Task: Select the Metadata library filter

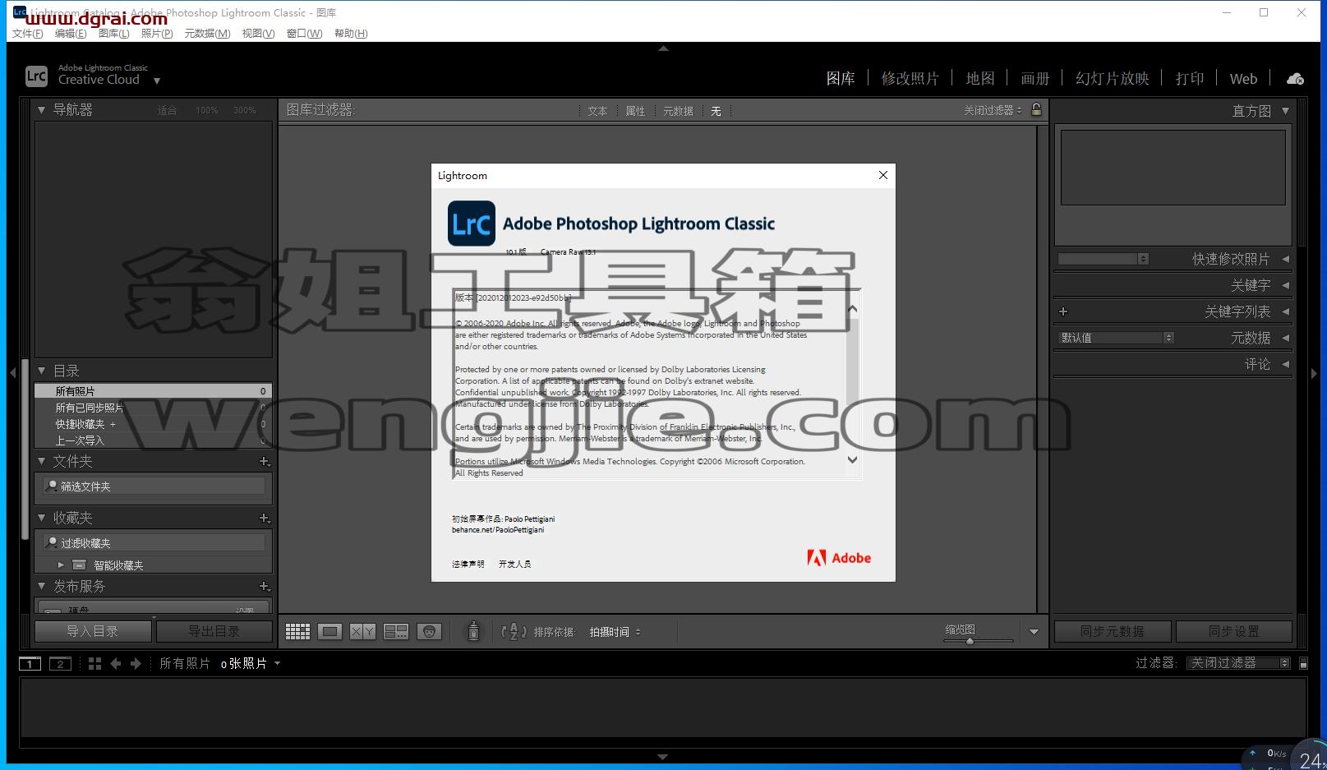Action: (x=678, y=111)
